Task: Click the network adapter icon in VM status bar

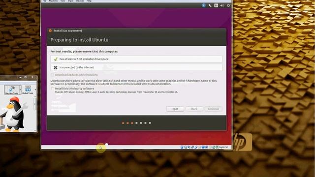Action: coord(192,147)
